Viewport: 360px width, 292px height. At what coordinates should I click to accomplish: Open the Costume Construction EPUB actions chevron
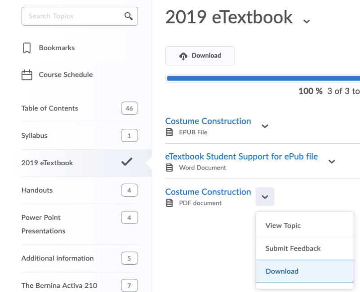[x=265, y=127]
